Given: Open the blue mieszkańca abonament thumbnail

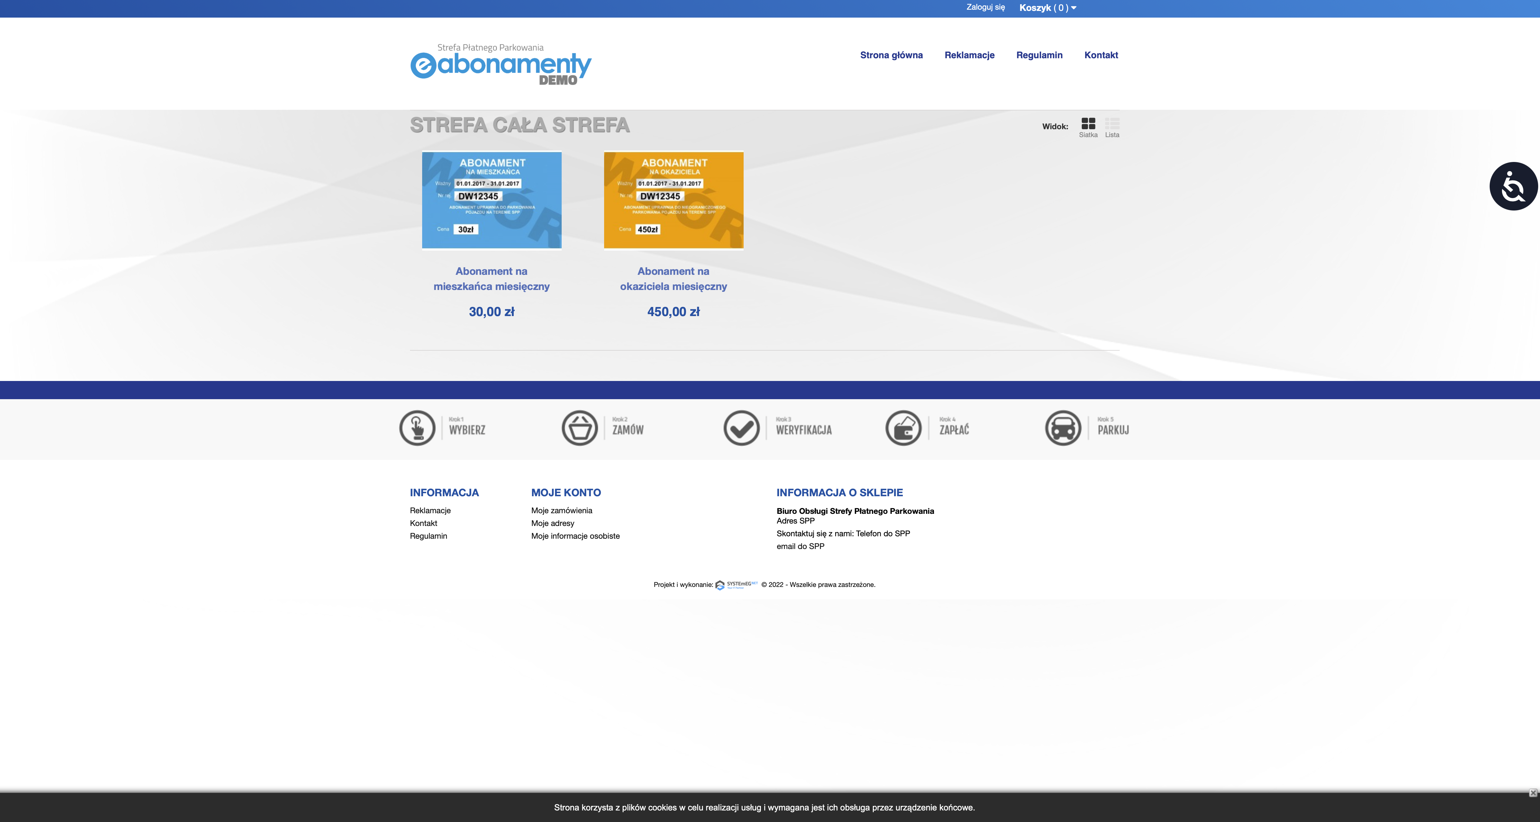Looking at the screenshot, I should [x=491, y=200].
